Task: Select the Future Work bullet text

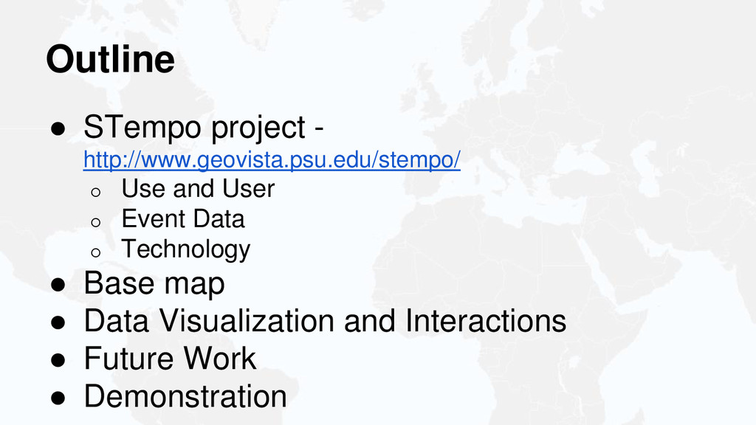Action: [x=171, y=359]
